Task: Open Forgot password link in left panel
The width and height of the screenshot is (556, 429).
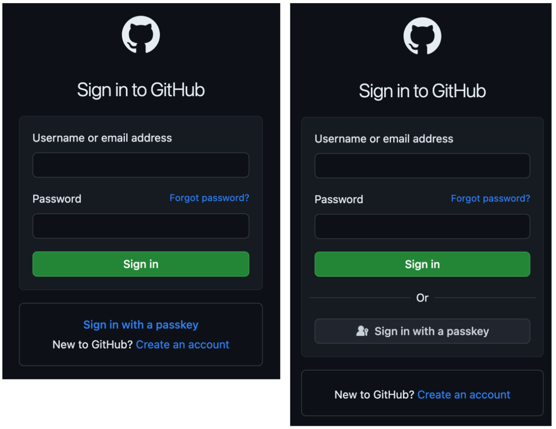Action: [209, 198]
